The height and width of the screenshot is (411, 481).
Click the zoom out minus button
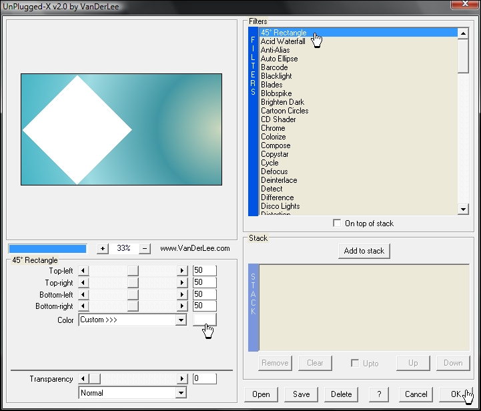point(145,248)
